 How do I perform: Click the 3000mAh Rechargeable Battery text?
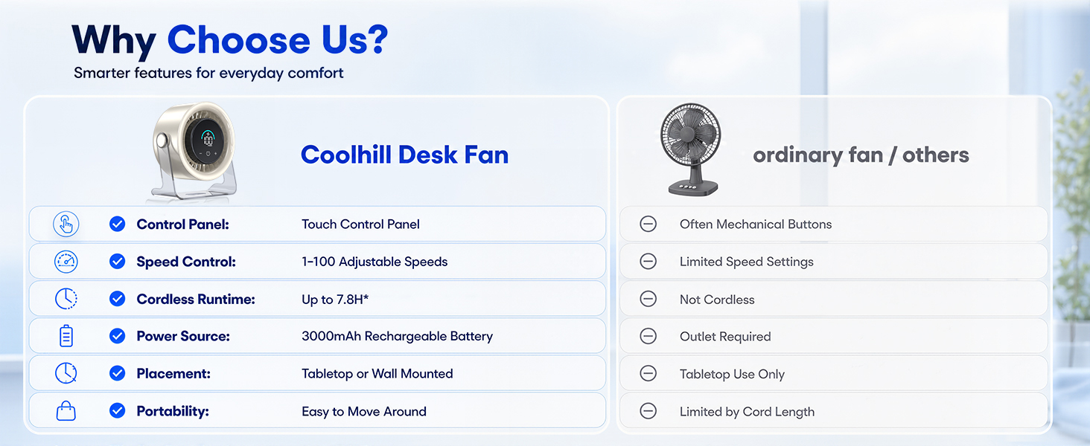[x=397, y=336]
